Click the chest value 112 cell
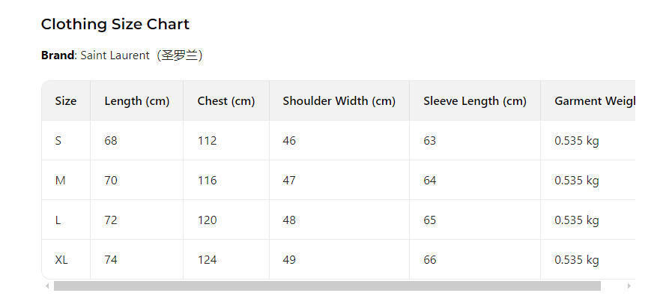 [207, 141]
